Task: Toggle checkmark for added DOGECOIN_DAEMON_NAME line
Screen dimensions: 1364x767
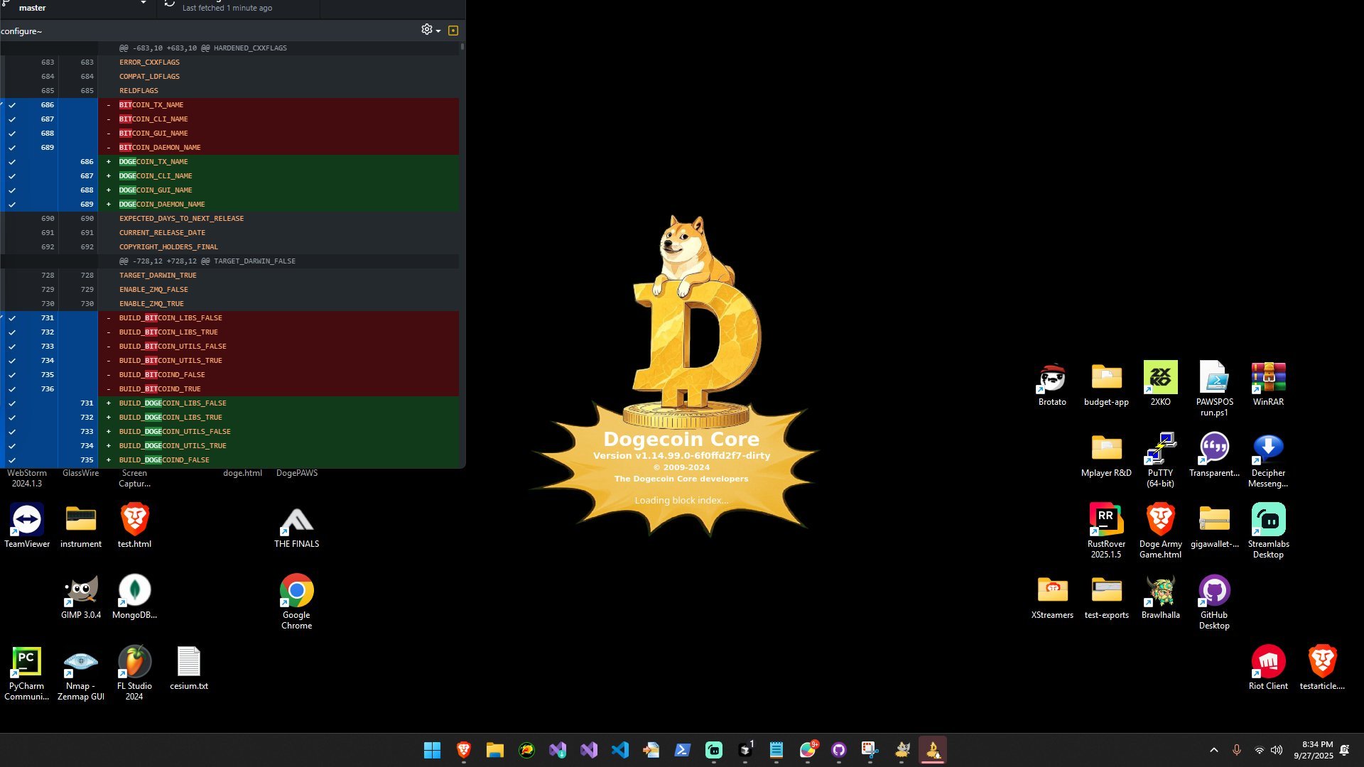Action: tap(12, 205)
